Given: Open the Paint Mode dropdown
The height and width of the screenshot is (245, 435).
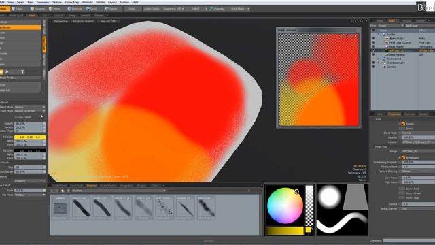Looking at the screenshot, I should (x=30, y=111).
